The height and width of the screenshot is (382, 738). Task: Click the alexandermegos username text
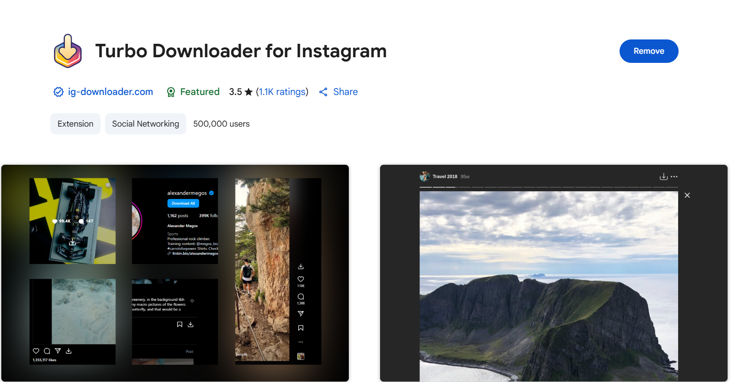(x=187, y=193)
